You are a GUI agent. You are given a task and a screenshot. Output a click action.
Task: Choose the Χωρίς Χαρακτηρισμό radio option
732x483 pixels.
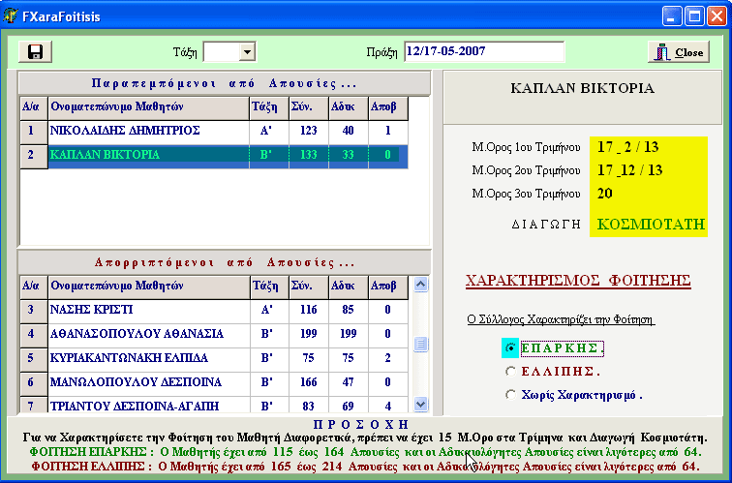[511, 394]
